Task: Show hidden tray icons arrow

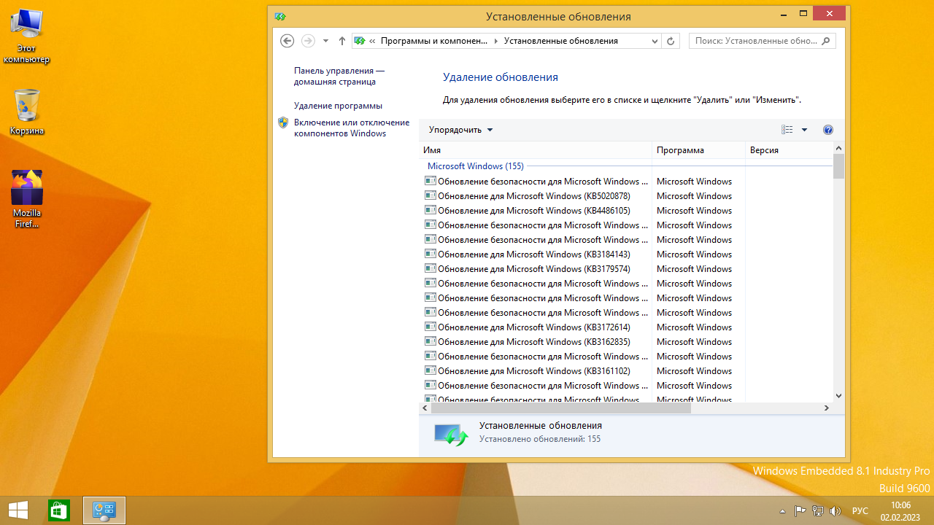Action: point(782,511)
